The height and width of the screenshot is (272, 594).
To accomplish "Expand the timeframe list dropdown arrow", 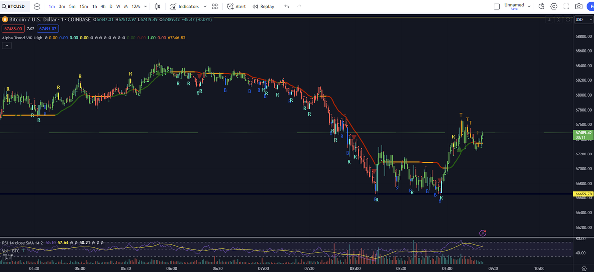I will point(146,7).
